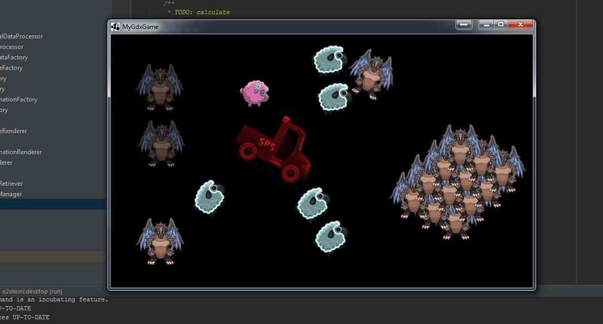This screenshot has height=324, width=603.
Task: Click the red SPS truck sprite
Action: tap(272, 150)
